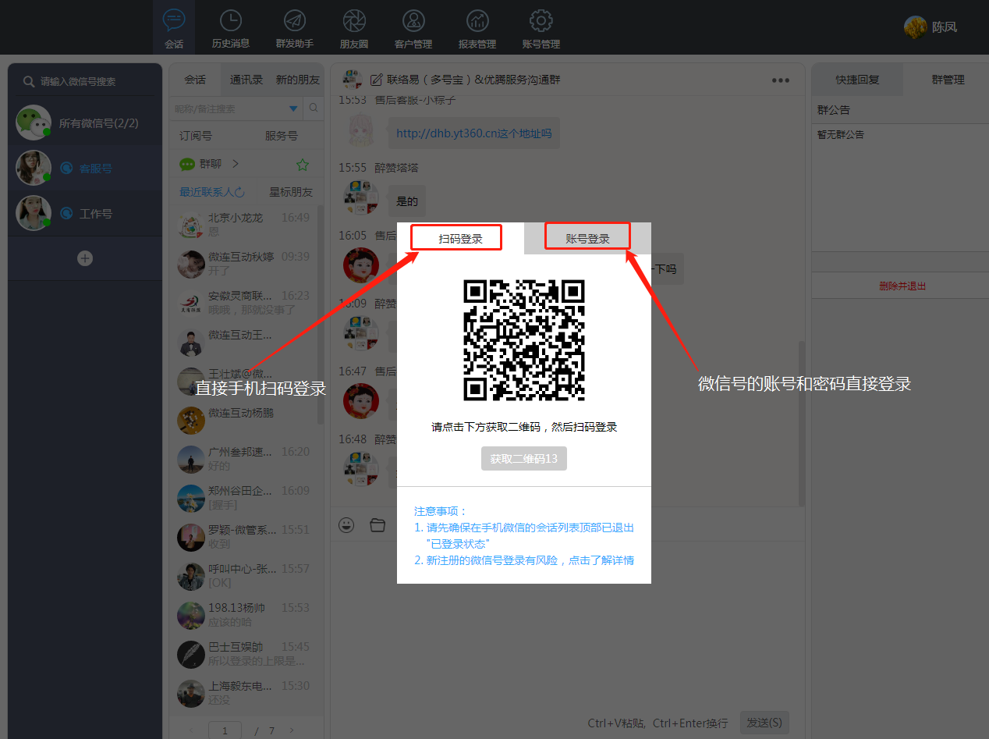Click the edit group name pencil icon
The image size is (989, 739).
click(x=376, y=80)
